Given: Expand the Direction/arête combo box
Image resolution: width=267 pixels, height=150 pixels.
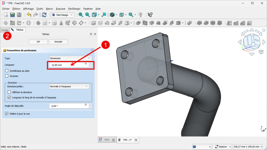Looking at the screenshot, I should 69,87.
